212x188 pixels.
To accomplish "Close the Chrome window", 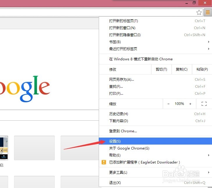I will (x=205, y=3).
